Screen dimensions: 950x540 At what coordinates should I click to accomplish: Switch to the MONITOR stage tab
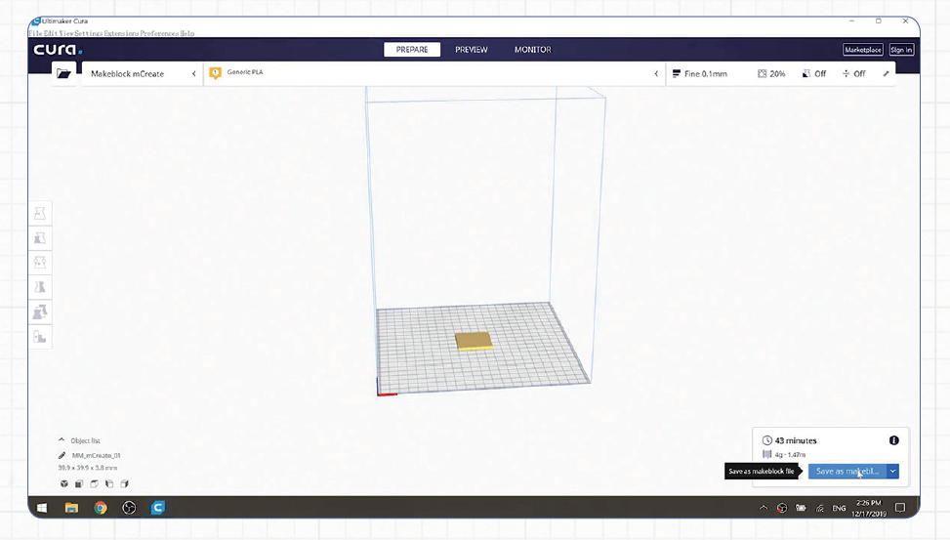click(532, 50)
